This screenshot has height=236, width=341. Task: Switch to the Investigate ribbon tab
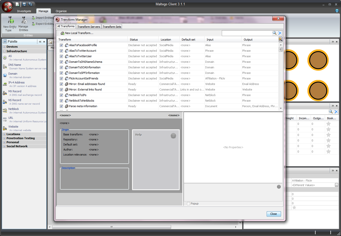tap(24, 11)
